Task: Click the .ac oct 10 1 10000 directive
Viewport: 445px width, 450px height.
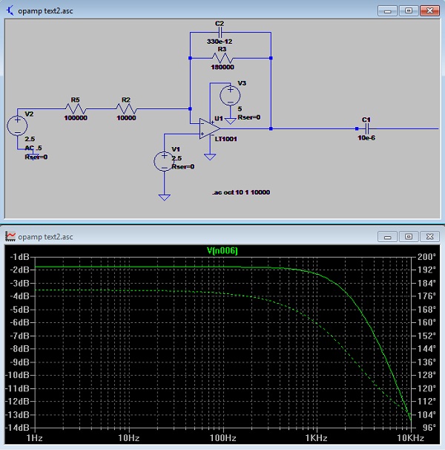Action: coord(241,192)
